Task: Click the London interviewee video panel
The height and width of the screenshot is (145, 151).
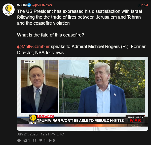Action: click(x=40, y=87)
